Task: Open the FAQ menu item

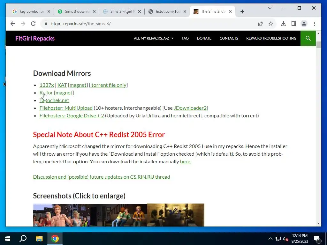Action: pyautogui.click(x=185, y=38)
